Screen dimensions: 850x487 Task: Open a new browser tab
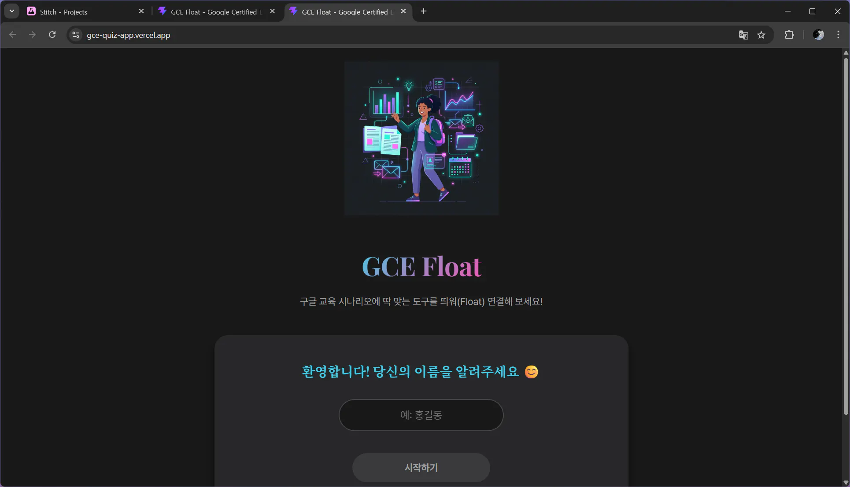424,11
